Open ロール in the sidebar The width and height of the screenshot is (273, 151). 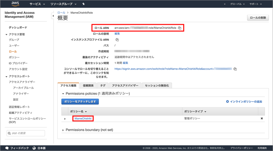[13, 52]
